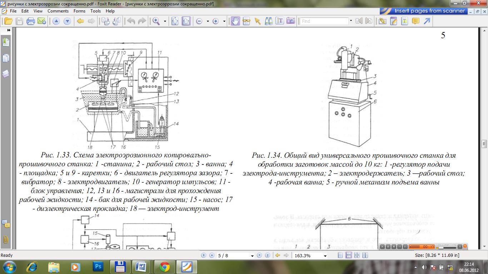Select the Note comment tool

[x=415, y=21]
